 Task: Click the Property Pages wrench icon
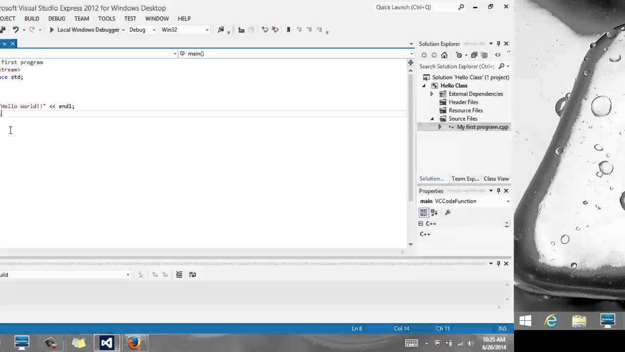tap(448, 213)
